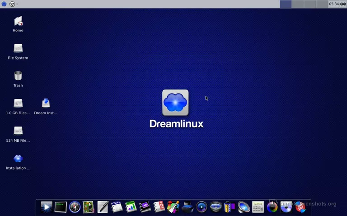Open the film roll video app

(230, 207)
